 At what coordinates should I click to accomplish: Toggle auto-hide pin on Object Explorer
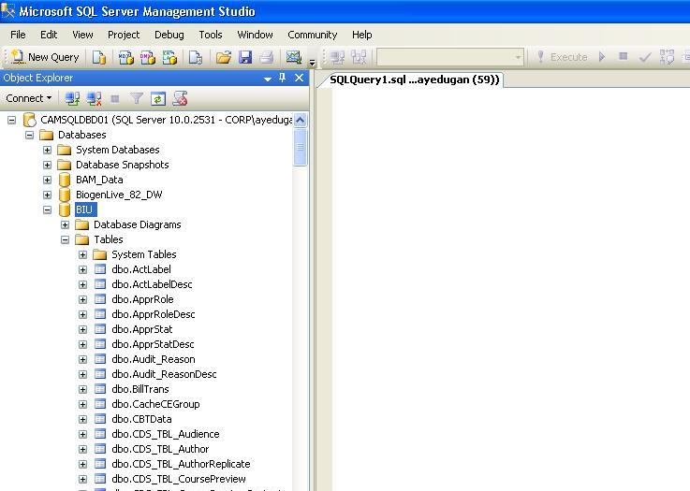click(x=283, y=78)
